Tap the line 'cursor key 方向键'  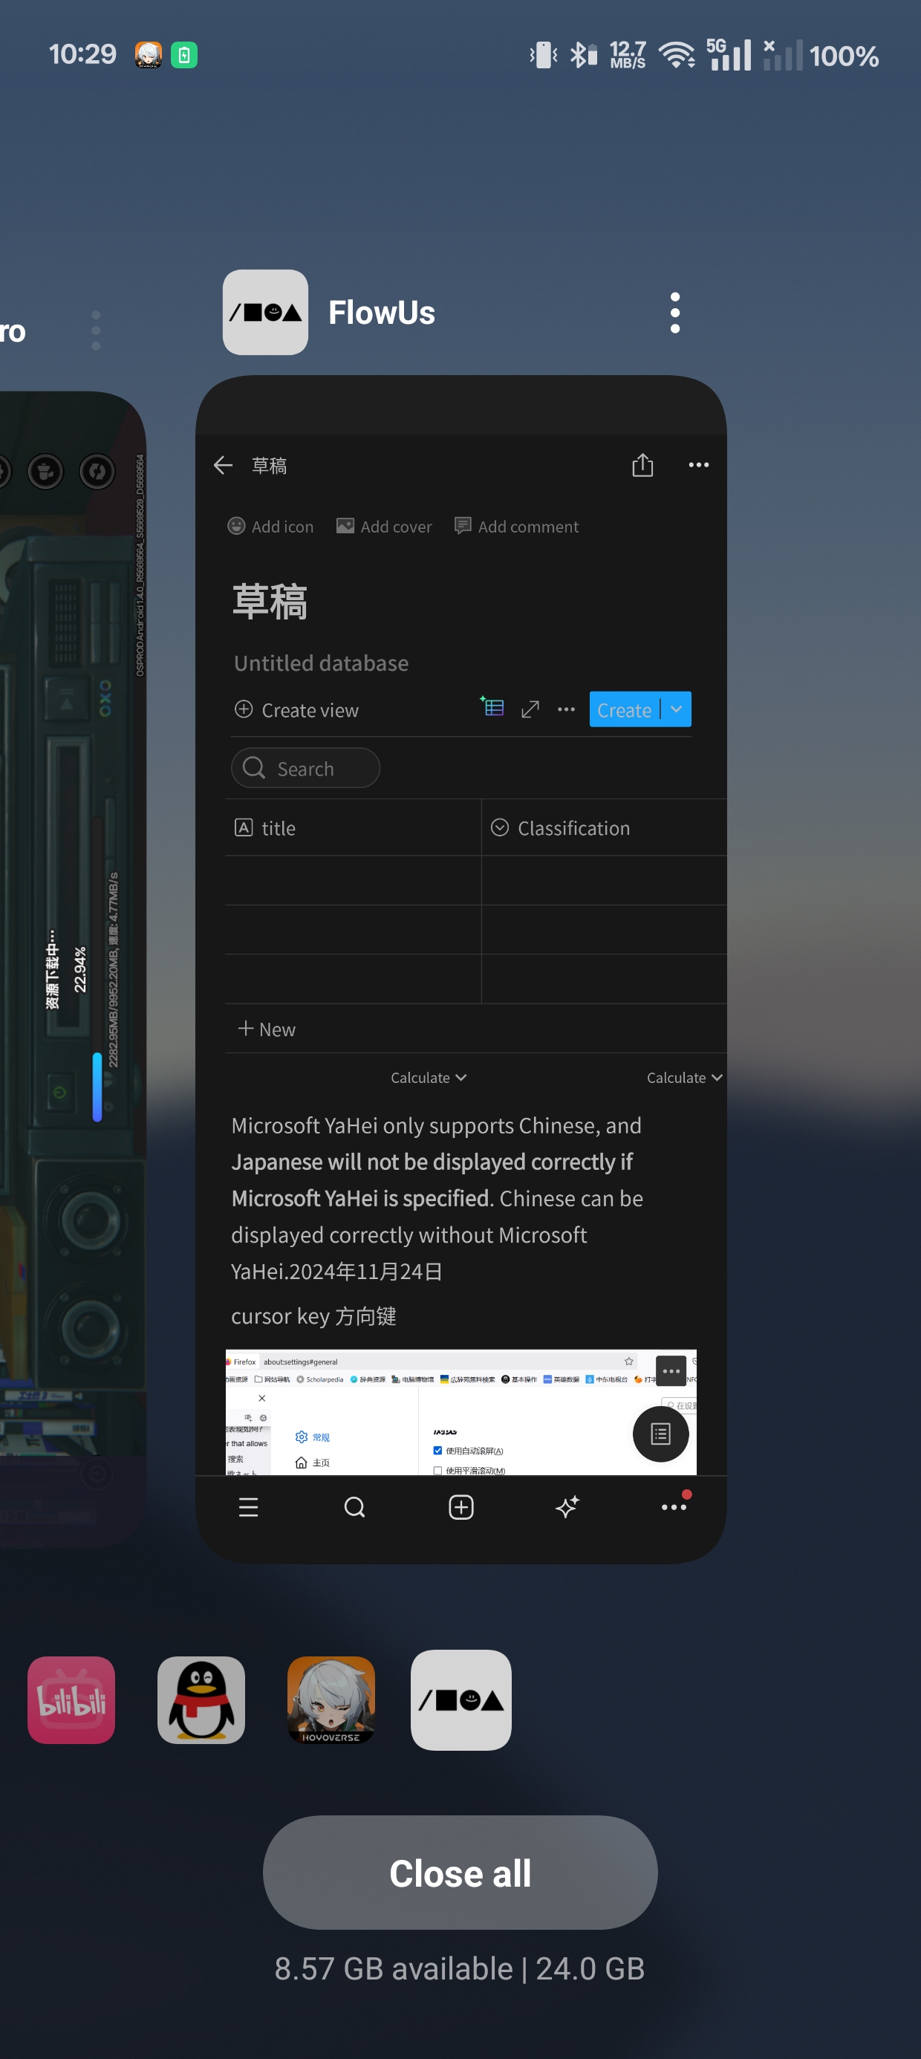(313, 1315)
